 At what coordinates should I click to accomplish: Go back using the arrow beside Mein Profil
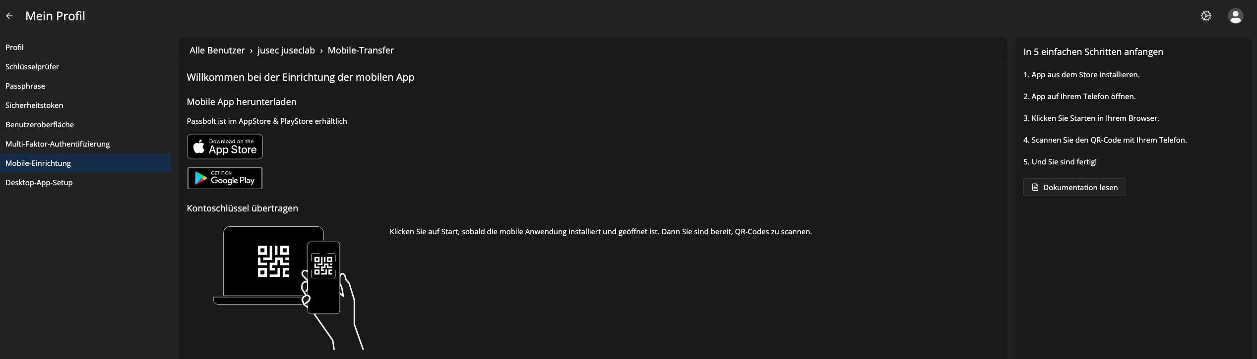[x=9, y=16]
